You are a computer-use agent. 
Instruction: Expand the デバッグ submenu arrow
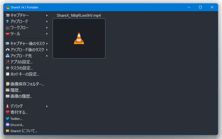coord(47,106)
